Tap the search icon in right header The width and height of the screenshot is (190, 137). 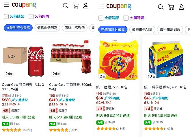tap(161, 7)
